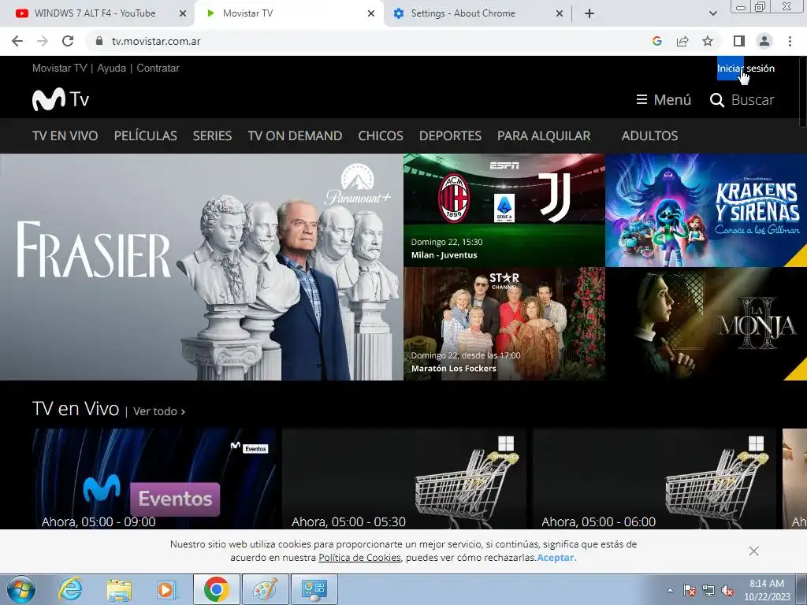Select TV ON DEMAND menu item

295,135
